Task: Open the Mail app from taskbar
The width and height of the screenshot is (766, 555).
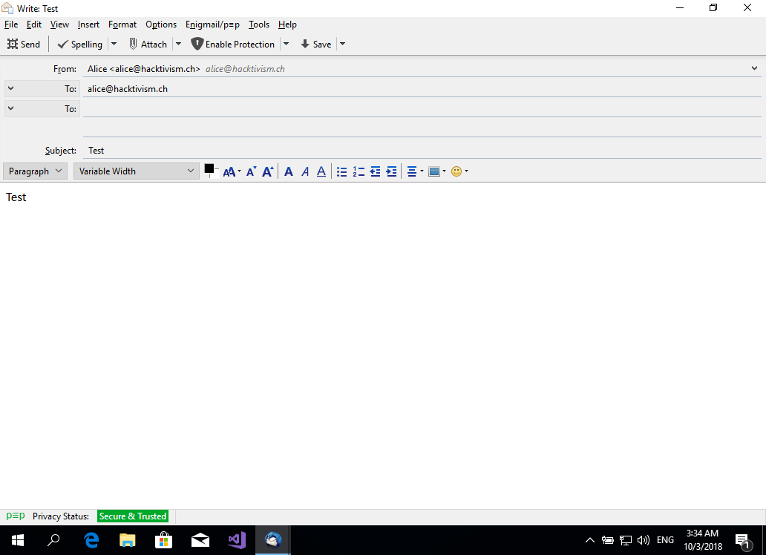Action: 200,540
